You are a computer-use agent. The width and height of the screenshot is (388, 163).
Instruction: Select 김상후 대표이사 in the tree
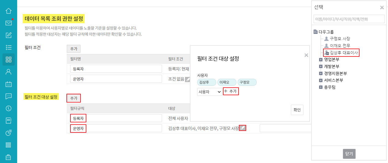pos(341,53)
